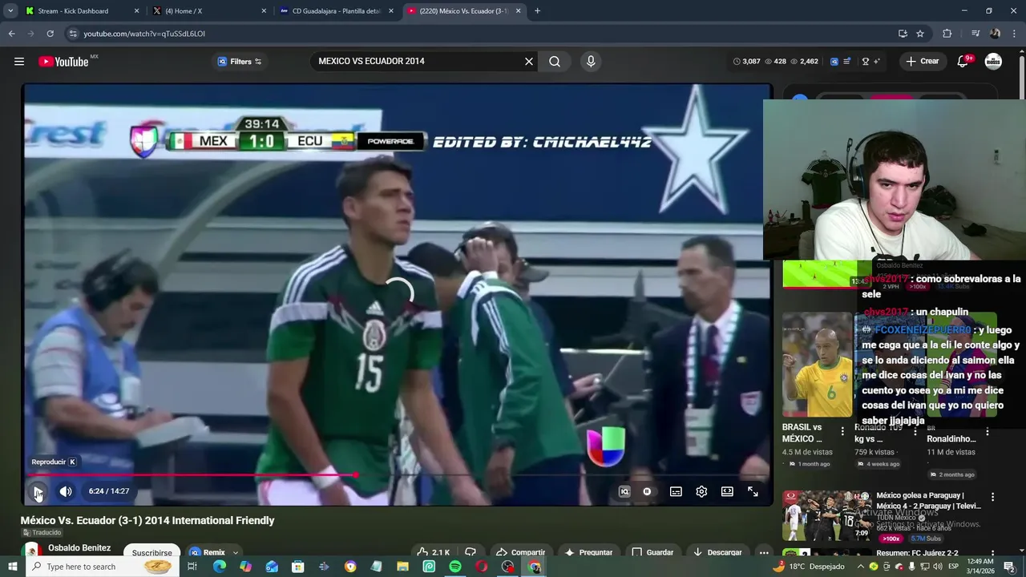Save the video with Guardar
1026x577 pixels.
(x=652, y=552)
